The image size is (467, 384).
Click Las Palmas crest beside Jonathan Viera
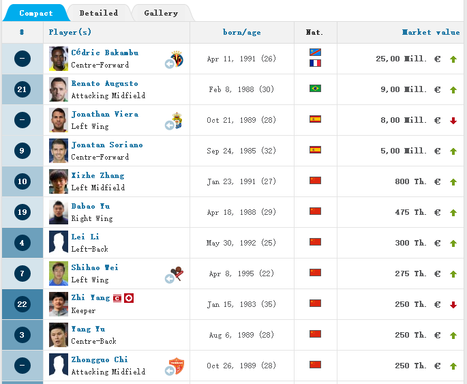pos(177,119)
